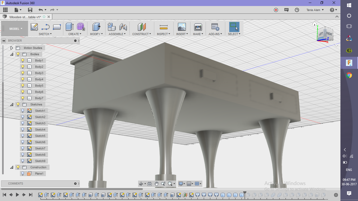Activate the Select tool

tap(234, 27)
